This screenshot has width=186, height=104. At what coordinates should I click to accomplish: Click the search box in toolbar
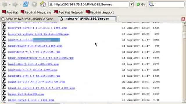[x=167, y=5]
